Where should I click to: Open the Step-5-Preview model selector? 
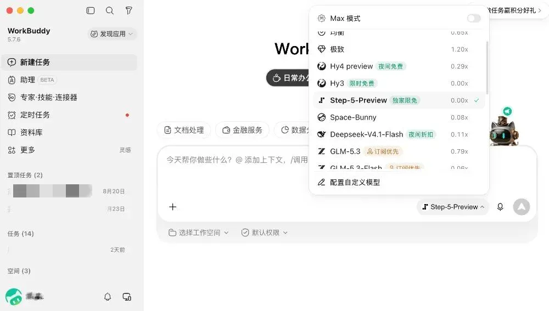coord(453,207)
